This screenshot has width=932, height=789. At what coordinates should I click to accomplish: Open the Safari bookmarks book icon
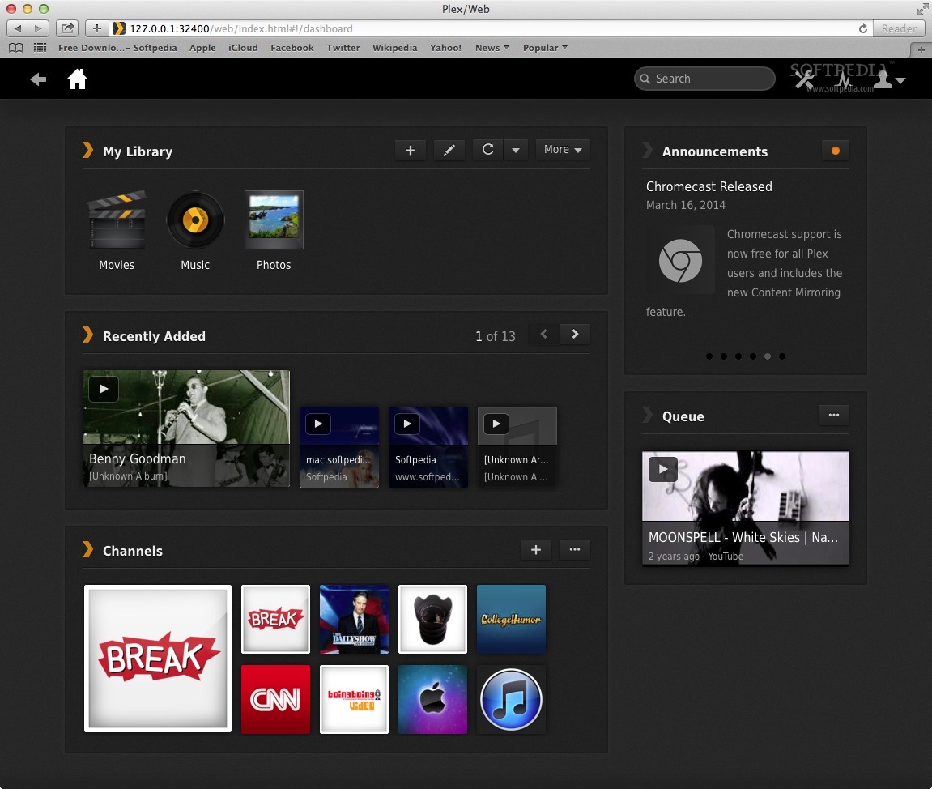[16, 48]
